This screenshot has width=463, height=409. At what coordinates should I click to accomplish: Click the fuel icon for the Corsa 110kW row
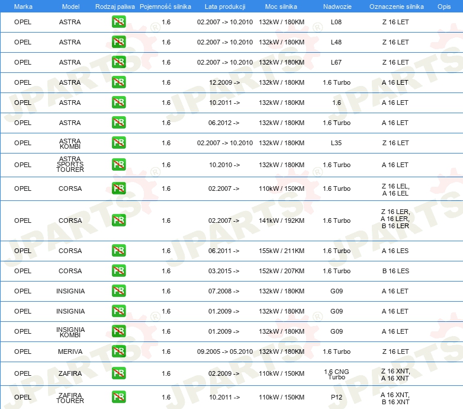pyautogui.click(x=118, y=188)
